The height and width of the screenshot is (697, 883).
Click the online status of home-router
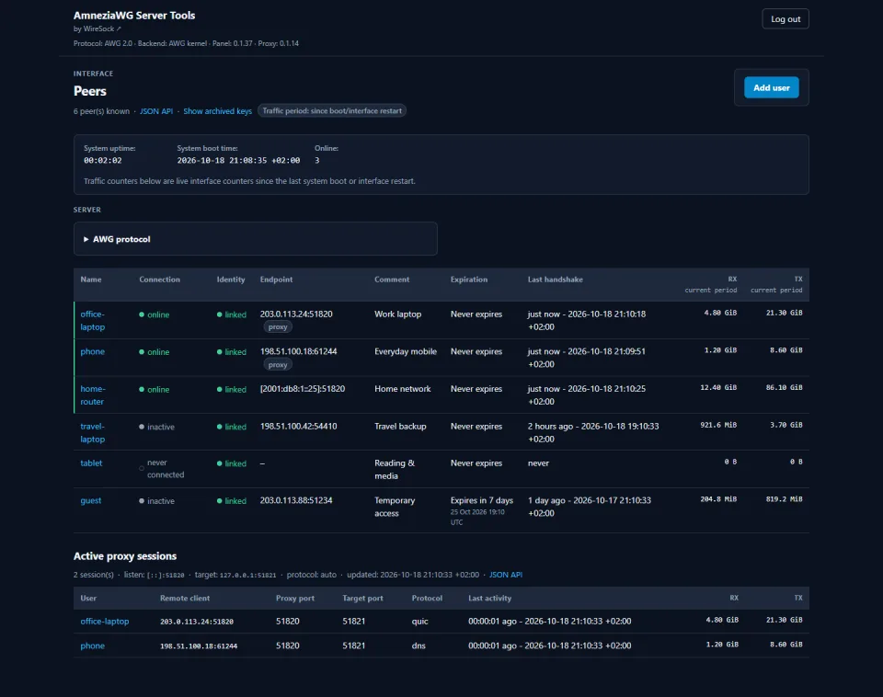click(155, 390)
